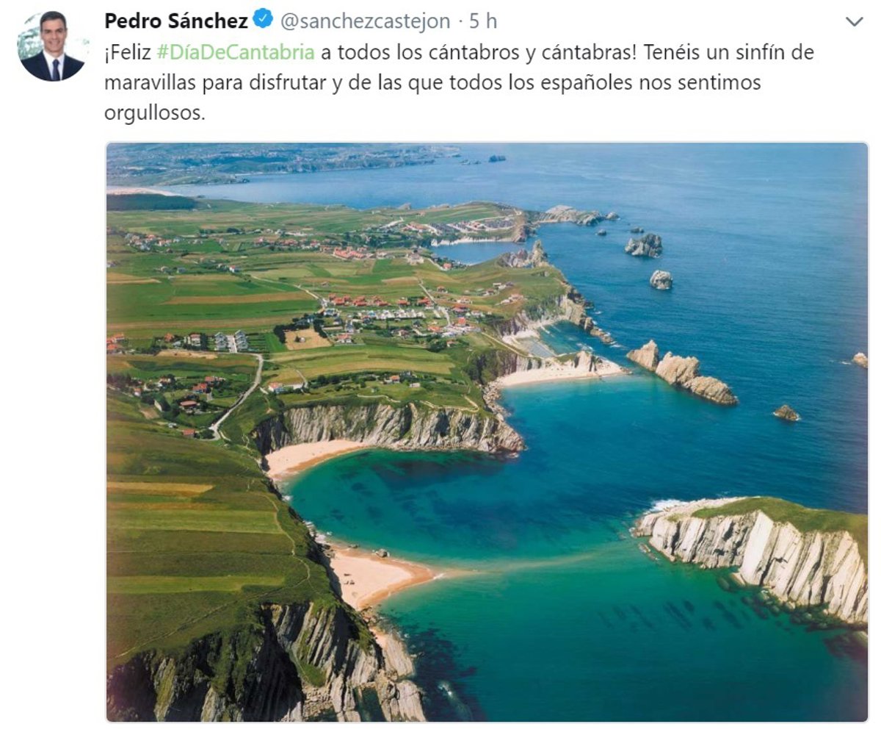Click the word "orgullosos" in the tweet
The width and height of the screenshot is (881, 732).
pyautogui.click(x=151, y=115)
